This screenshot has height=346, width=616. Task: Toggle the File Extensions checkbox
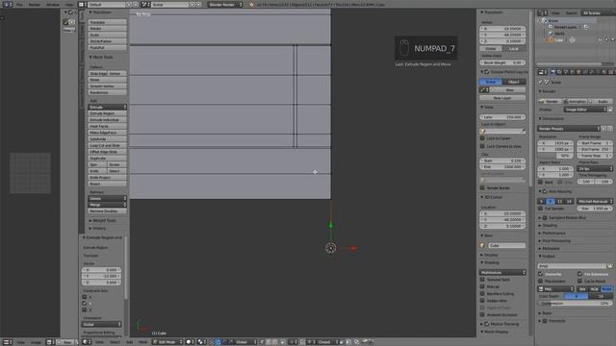click(x=580, y=274)
